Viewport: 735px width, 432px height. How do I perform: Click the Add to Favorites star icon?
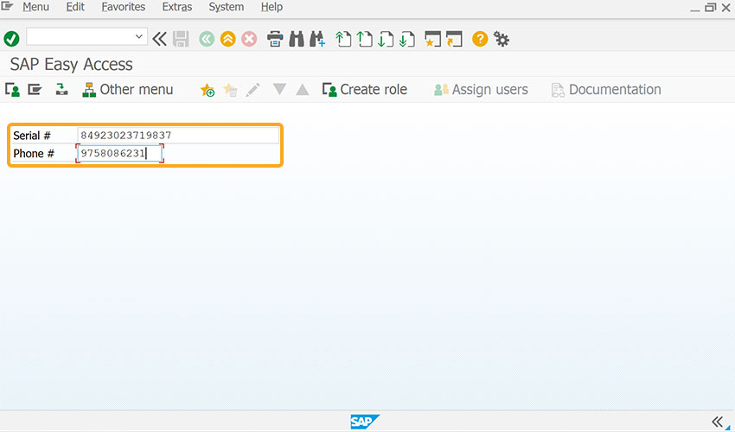pyautogui.click(x=208, y=90)
